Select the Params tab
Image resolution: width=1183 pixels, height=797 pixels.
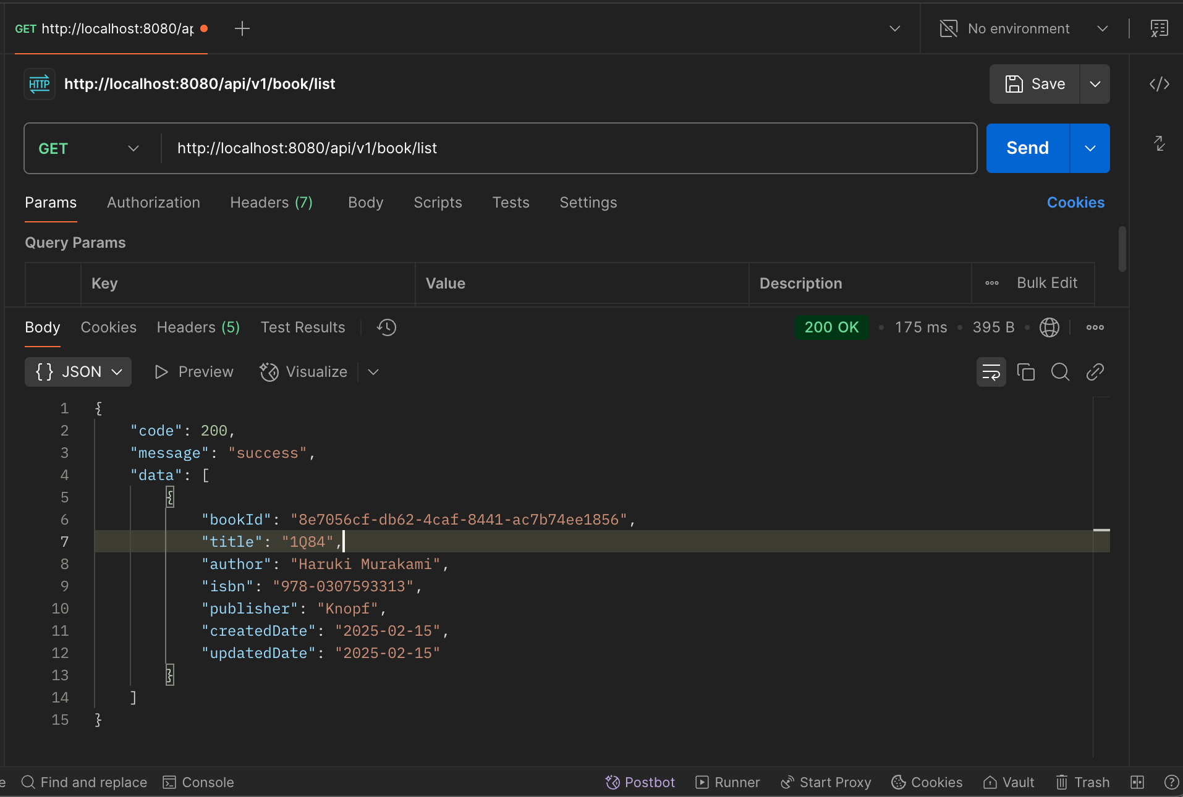(51, 203)
